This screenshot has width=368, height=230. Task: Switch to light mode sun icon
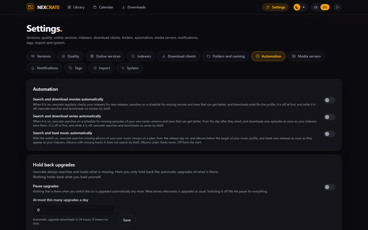pyautogui.click(x=304, y=7)
